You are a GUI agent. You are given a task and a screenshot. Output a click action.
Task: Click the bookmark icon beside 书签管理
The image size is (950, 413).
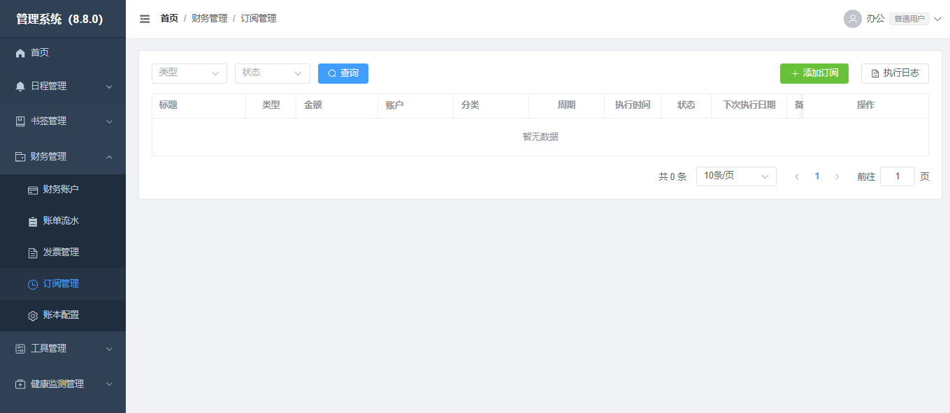(20, 121)
